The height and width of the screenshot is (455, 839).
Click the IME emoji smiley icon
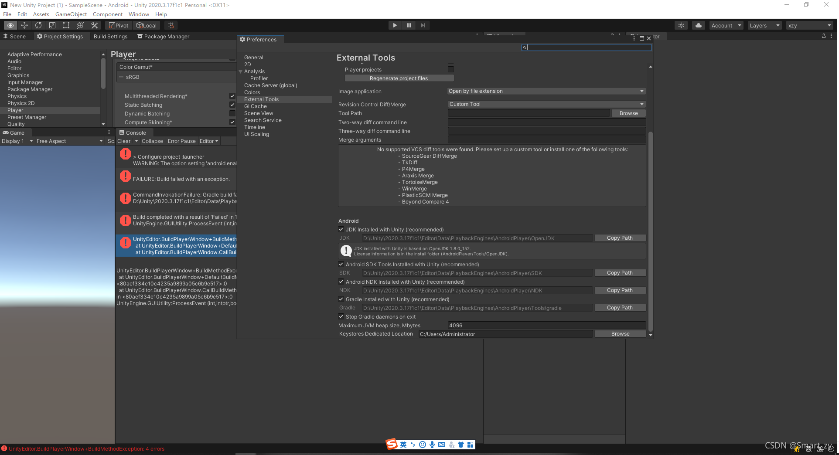click(x=422, y=445)
